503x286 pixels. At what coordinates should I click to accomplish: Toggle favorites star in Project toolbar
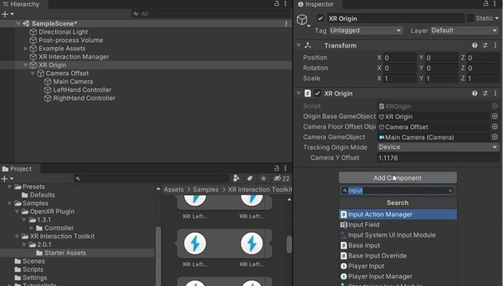[263, 178]
